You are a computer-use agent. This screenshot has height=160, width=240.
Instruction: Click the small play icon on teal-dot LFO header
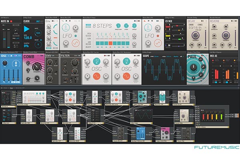point(67,21)
